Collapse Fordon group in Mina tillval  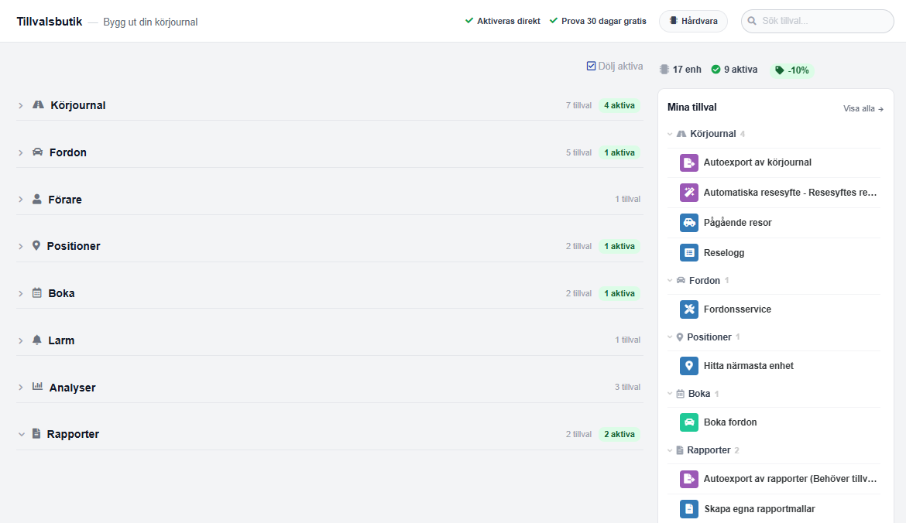pyautogui.click(x=671, y=281)
